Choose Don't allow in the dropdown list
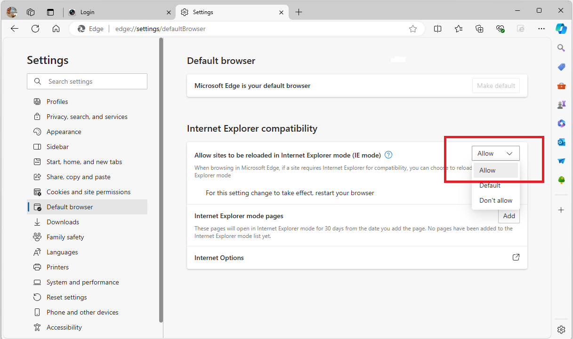 point(496,200)
